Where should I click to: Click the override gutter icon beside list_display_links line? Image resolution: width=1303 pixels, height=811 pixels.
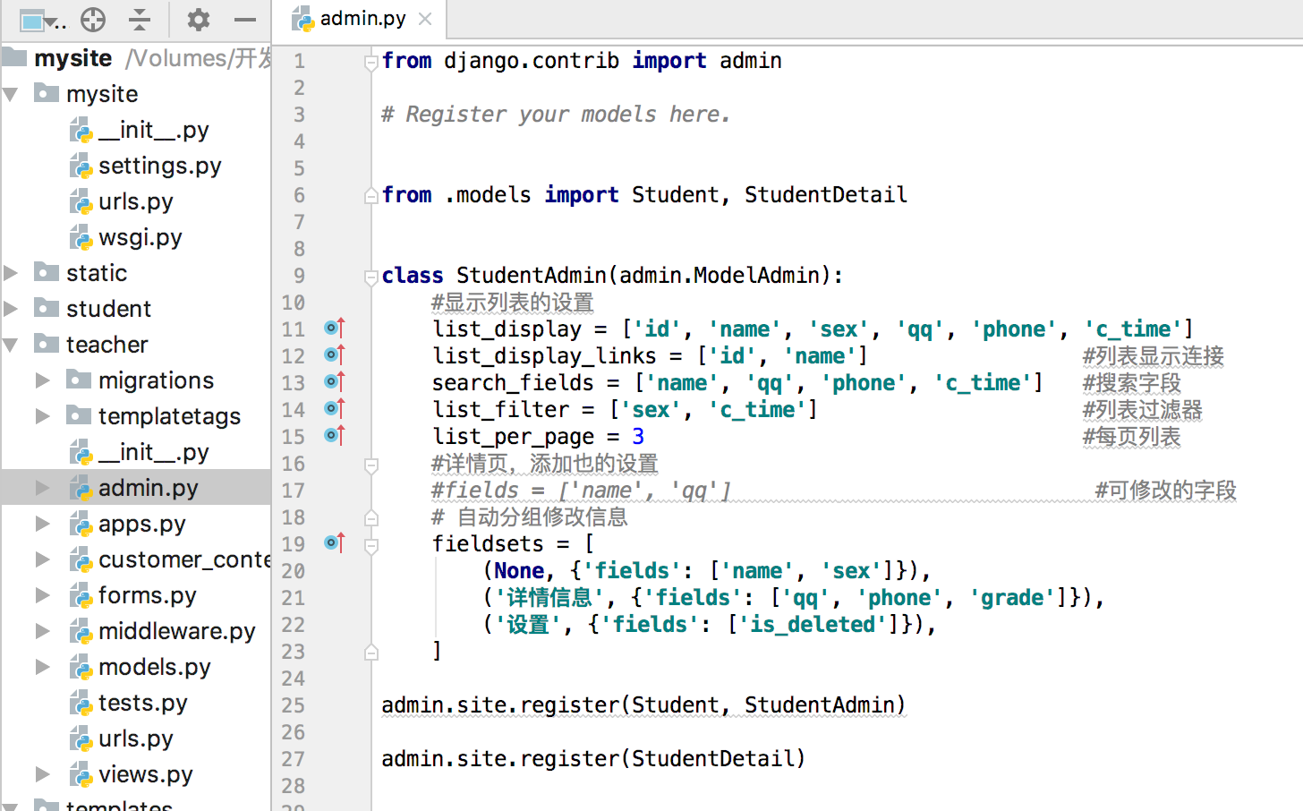coord(335,355)
